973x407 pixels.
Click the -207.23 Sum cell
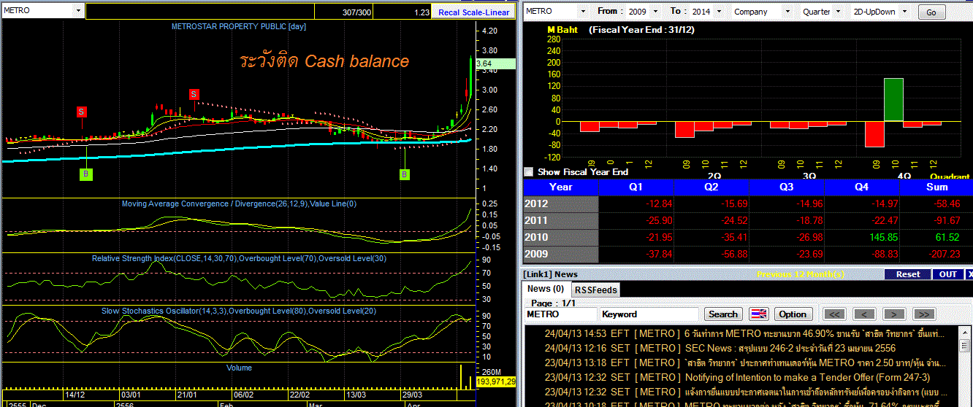pos(936,255)
